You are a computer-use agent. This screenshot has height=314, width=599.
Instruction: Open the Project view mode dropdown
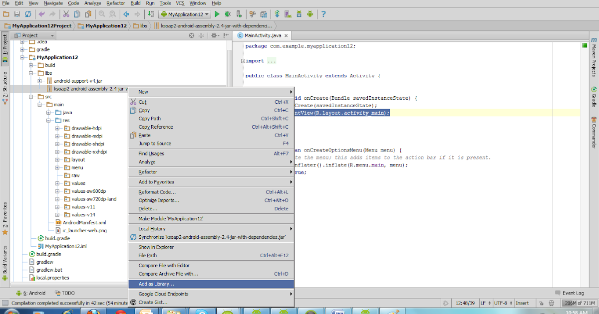coord(34,35)
